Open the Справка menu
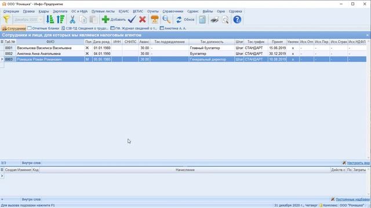This screenshot has height=208, width=371. point(235,12)
